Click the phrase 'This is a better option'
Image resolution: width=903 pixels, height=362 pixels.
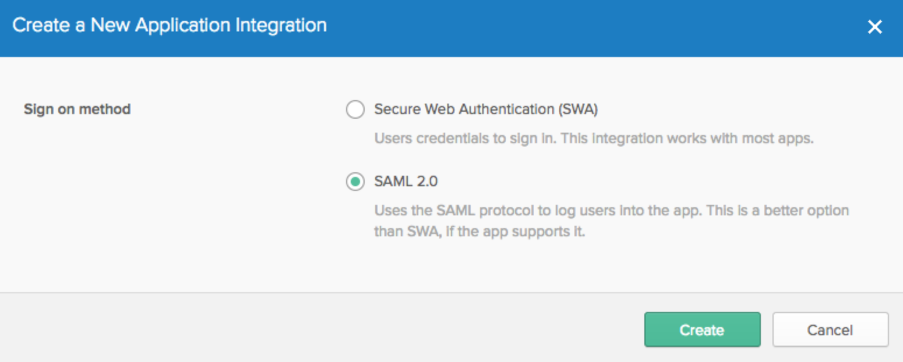[778, 210]
